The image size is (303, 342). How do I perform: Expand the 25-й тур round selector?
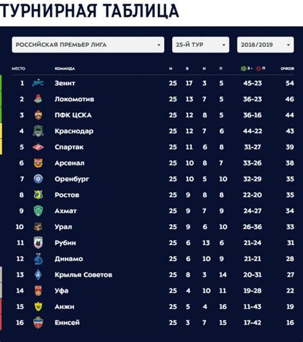point(201,45)
